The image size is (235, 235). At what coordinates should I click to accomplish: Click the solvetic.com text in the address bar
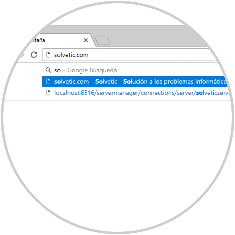click(71, 55)
